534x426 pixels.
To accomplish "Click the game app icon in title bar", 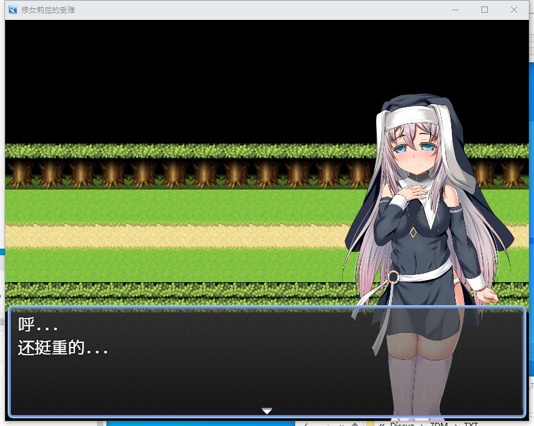I will pos(12,10).
